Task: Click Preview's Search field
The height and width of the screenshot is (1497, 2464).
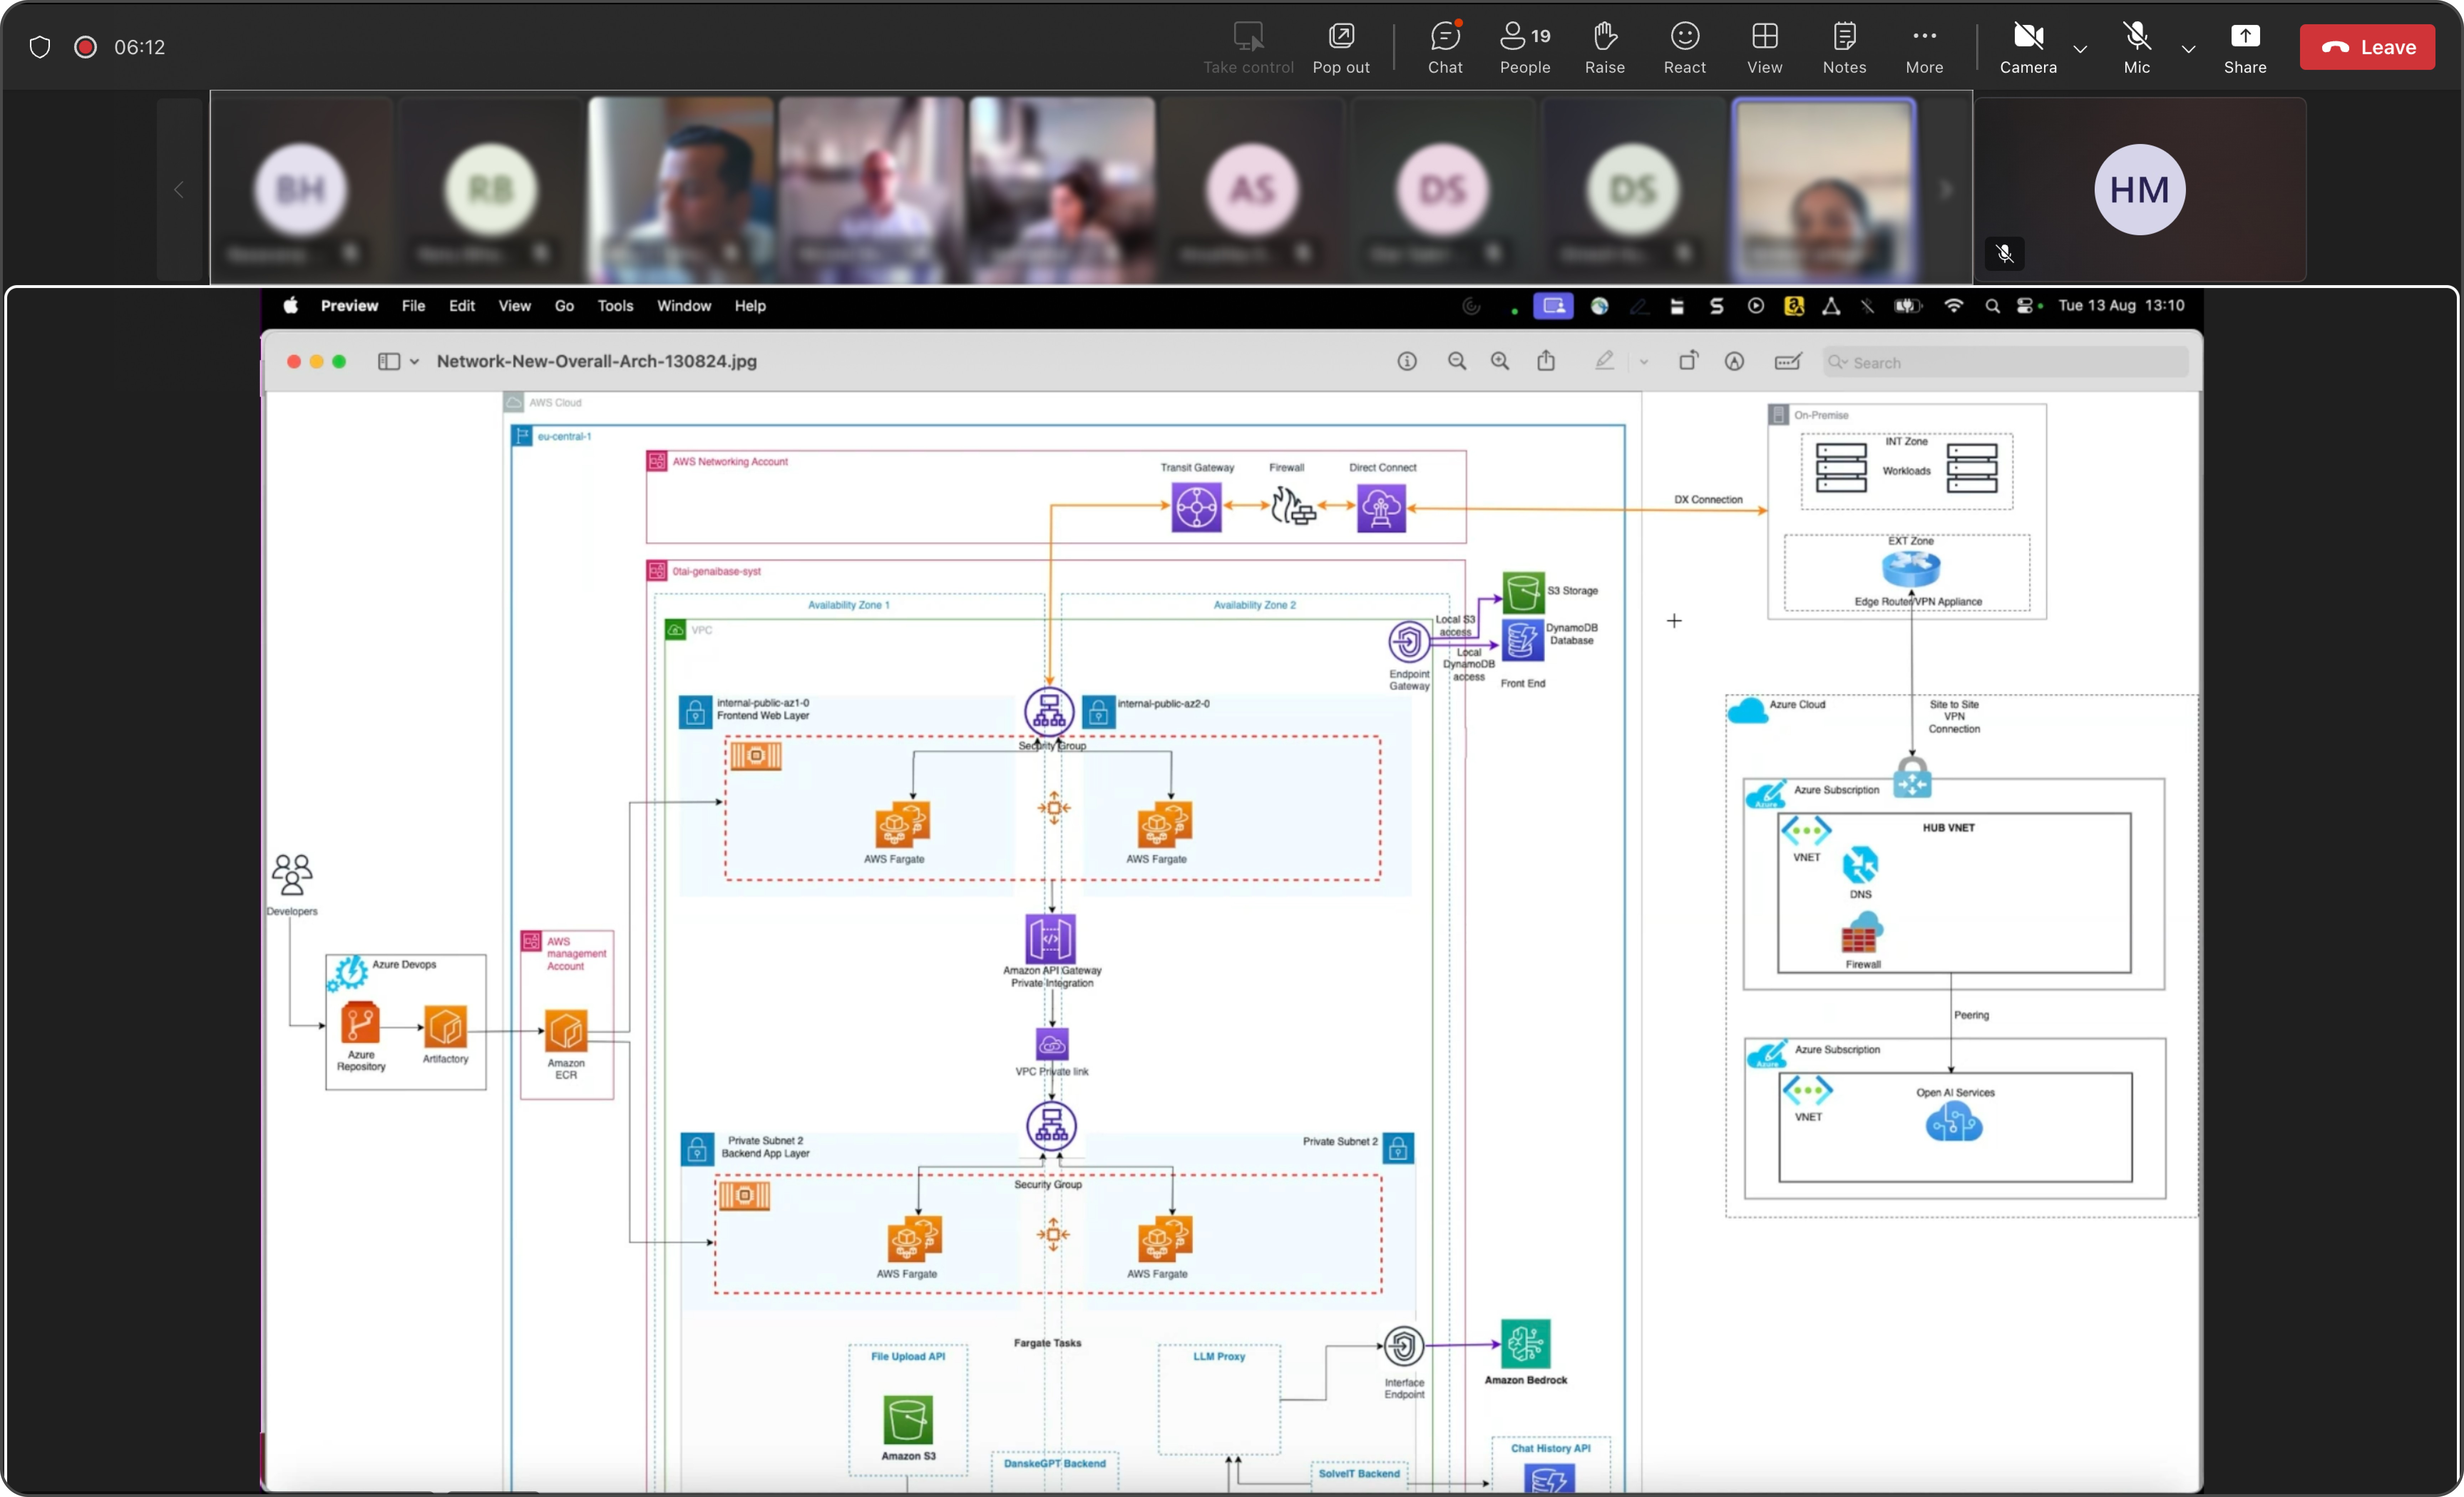Action: pos(2006,362)
